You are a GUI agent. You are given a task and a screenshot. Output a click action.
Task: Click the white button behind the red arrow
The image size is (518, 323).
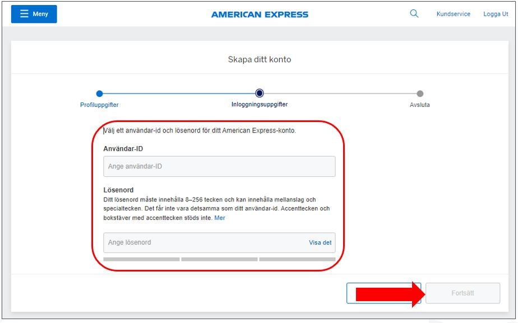[351, 293]
